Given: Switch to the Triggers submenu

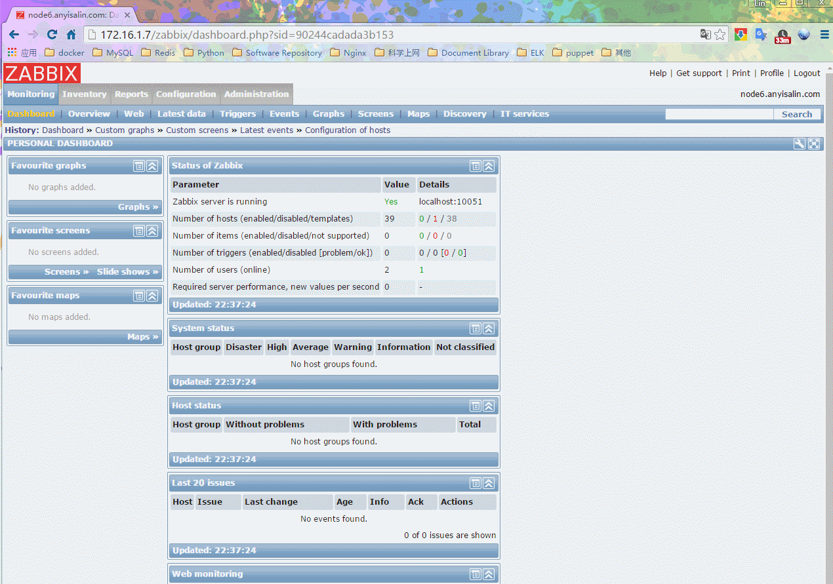Looking at the screenshot, I should 238,114.
